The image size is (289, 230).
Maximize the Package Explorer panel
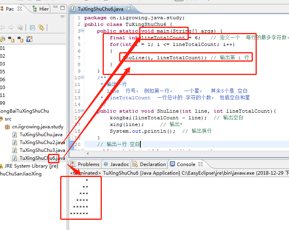[x=62, y=8]
